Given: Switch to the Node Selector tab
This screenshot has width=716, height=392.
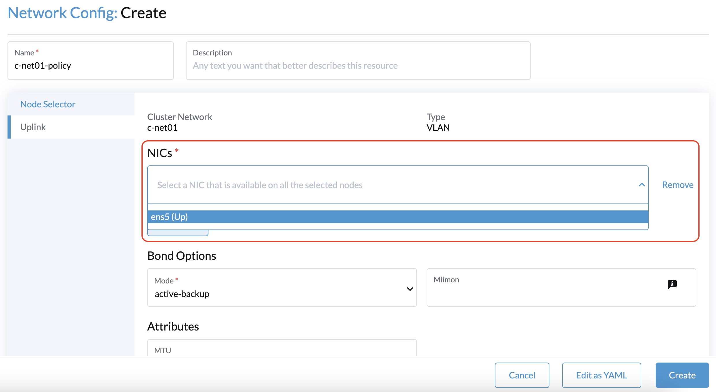Looking at the screenshot, I should pyautogui.click(x=48, y=104).
